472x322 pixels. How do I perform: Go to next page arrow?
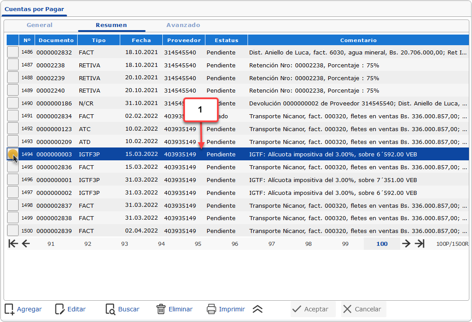pos(406,244)
